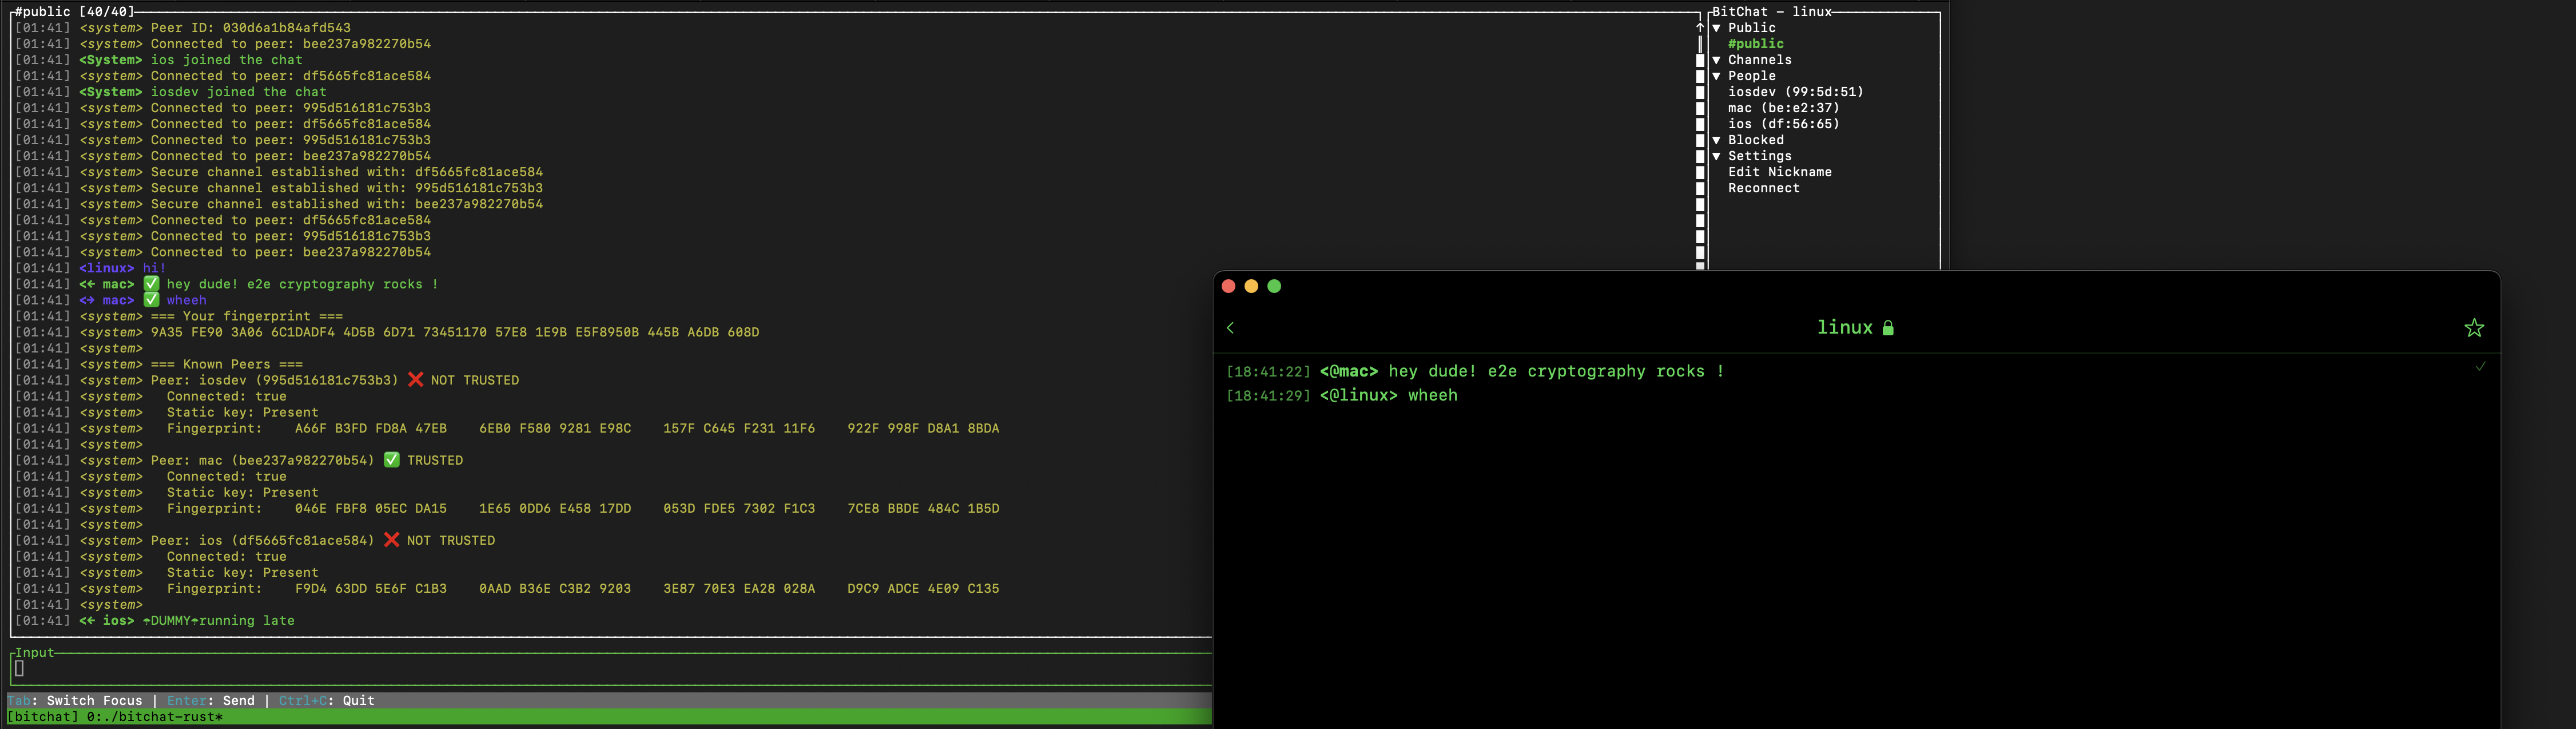Select iosdev (99:5d:51) in People list
The width and height of the screenshot is (2576, 729).
pos(1795,92)
